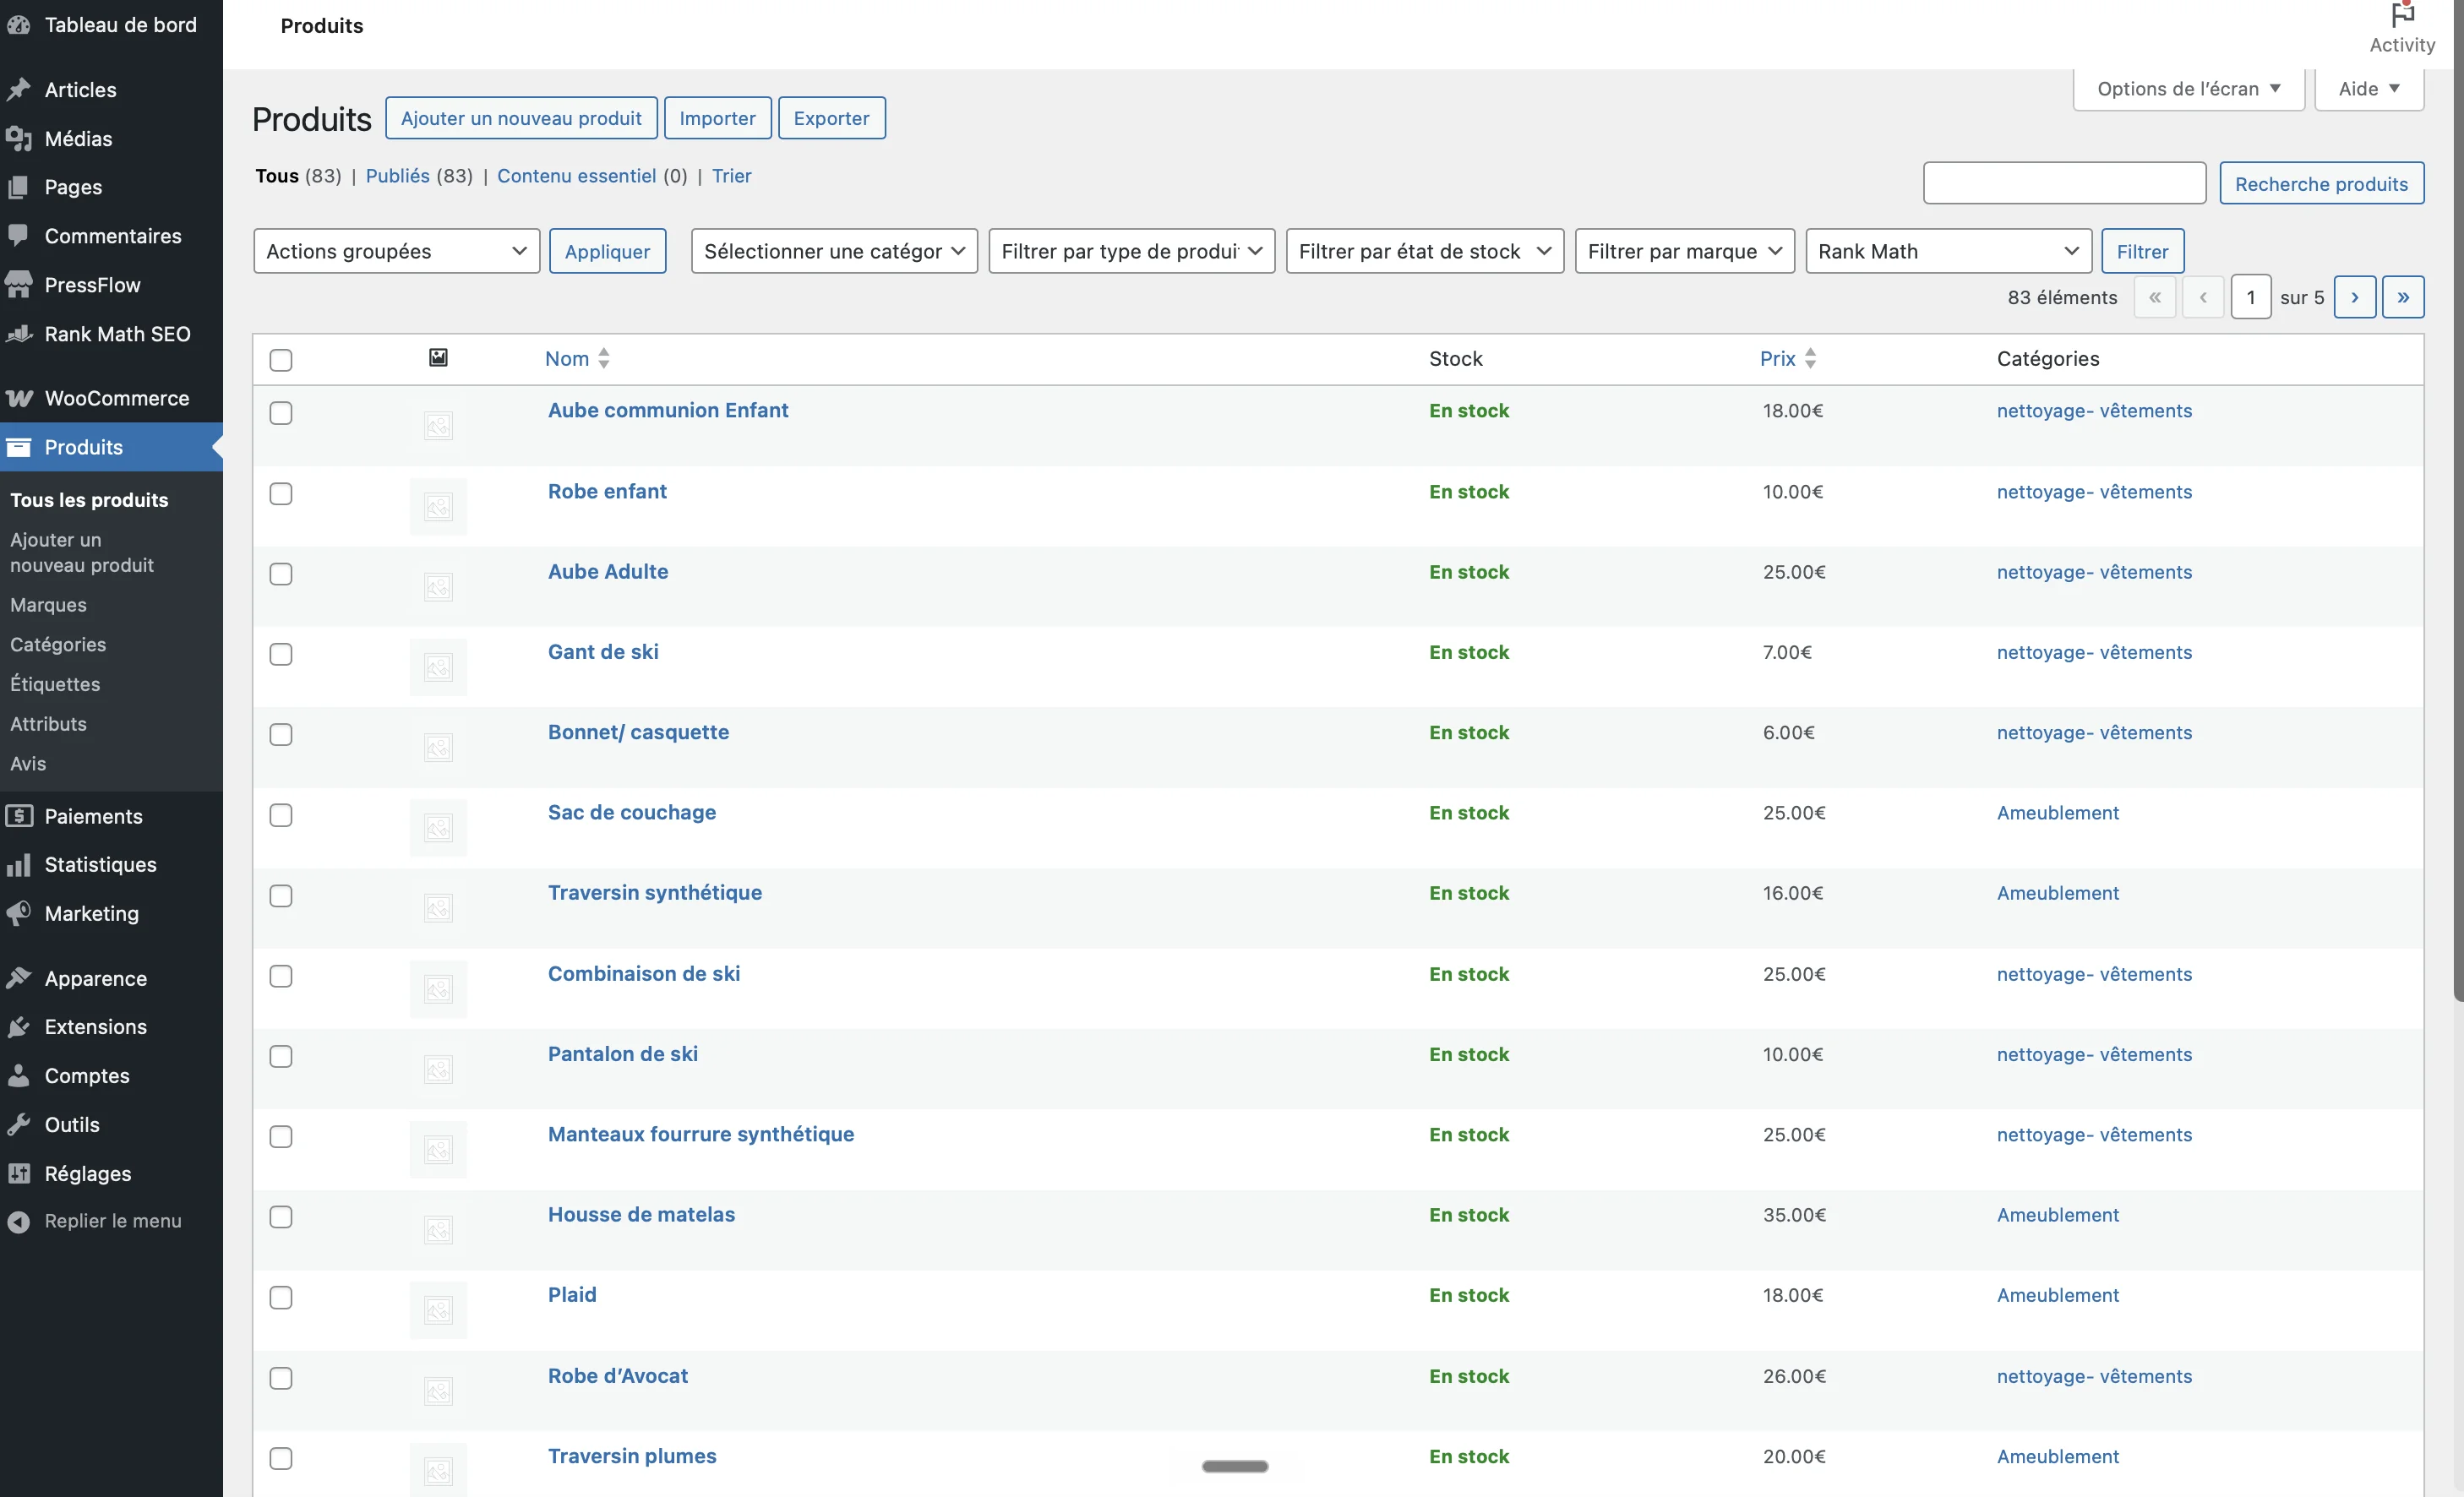Expand the Aide help panel
This screenshot has height=1497, width=2464.
tap(2368, 89)
